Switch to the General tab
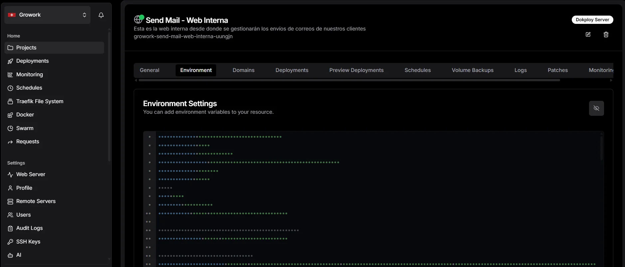Screen dimensions: 625x267 [x=149, y=70]
